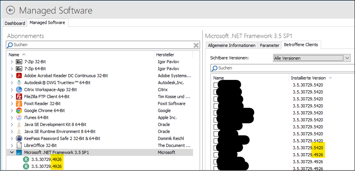Select Autodesk DWG TrueView 64-Bit row

tap(100, 83)
